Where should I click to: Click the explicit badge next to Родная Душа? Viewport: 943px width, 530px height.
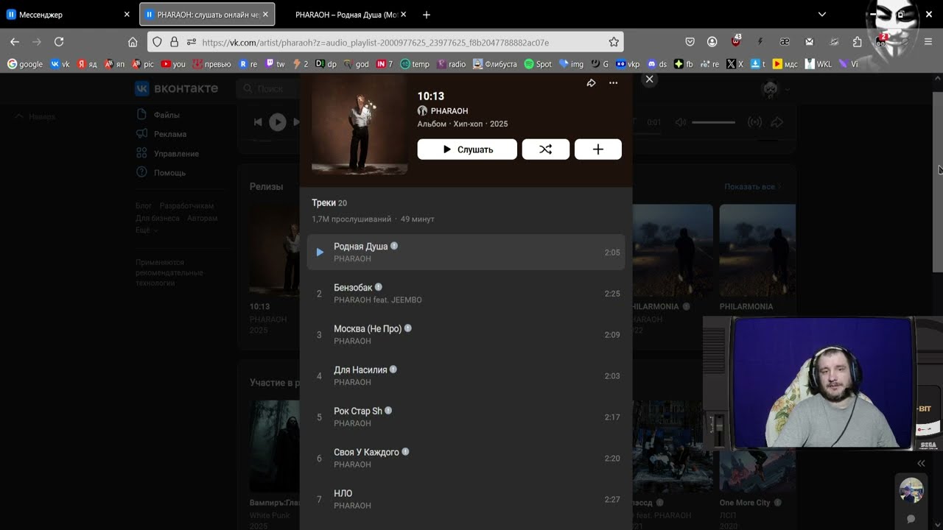(394, 246)
